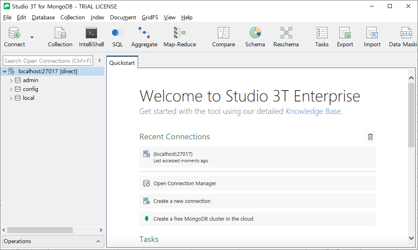Screen dimensions: 418x250
Task: Click the admin database icon
Action: [x=18, y=80]
